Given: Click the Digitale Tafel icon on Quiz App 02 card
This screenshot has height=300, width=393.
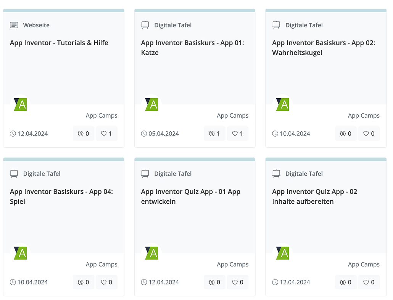Looking at the screenshot, I should (x=276, y=174).
